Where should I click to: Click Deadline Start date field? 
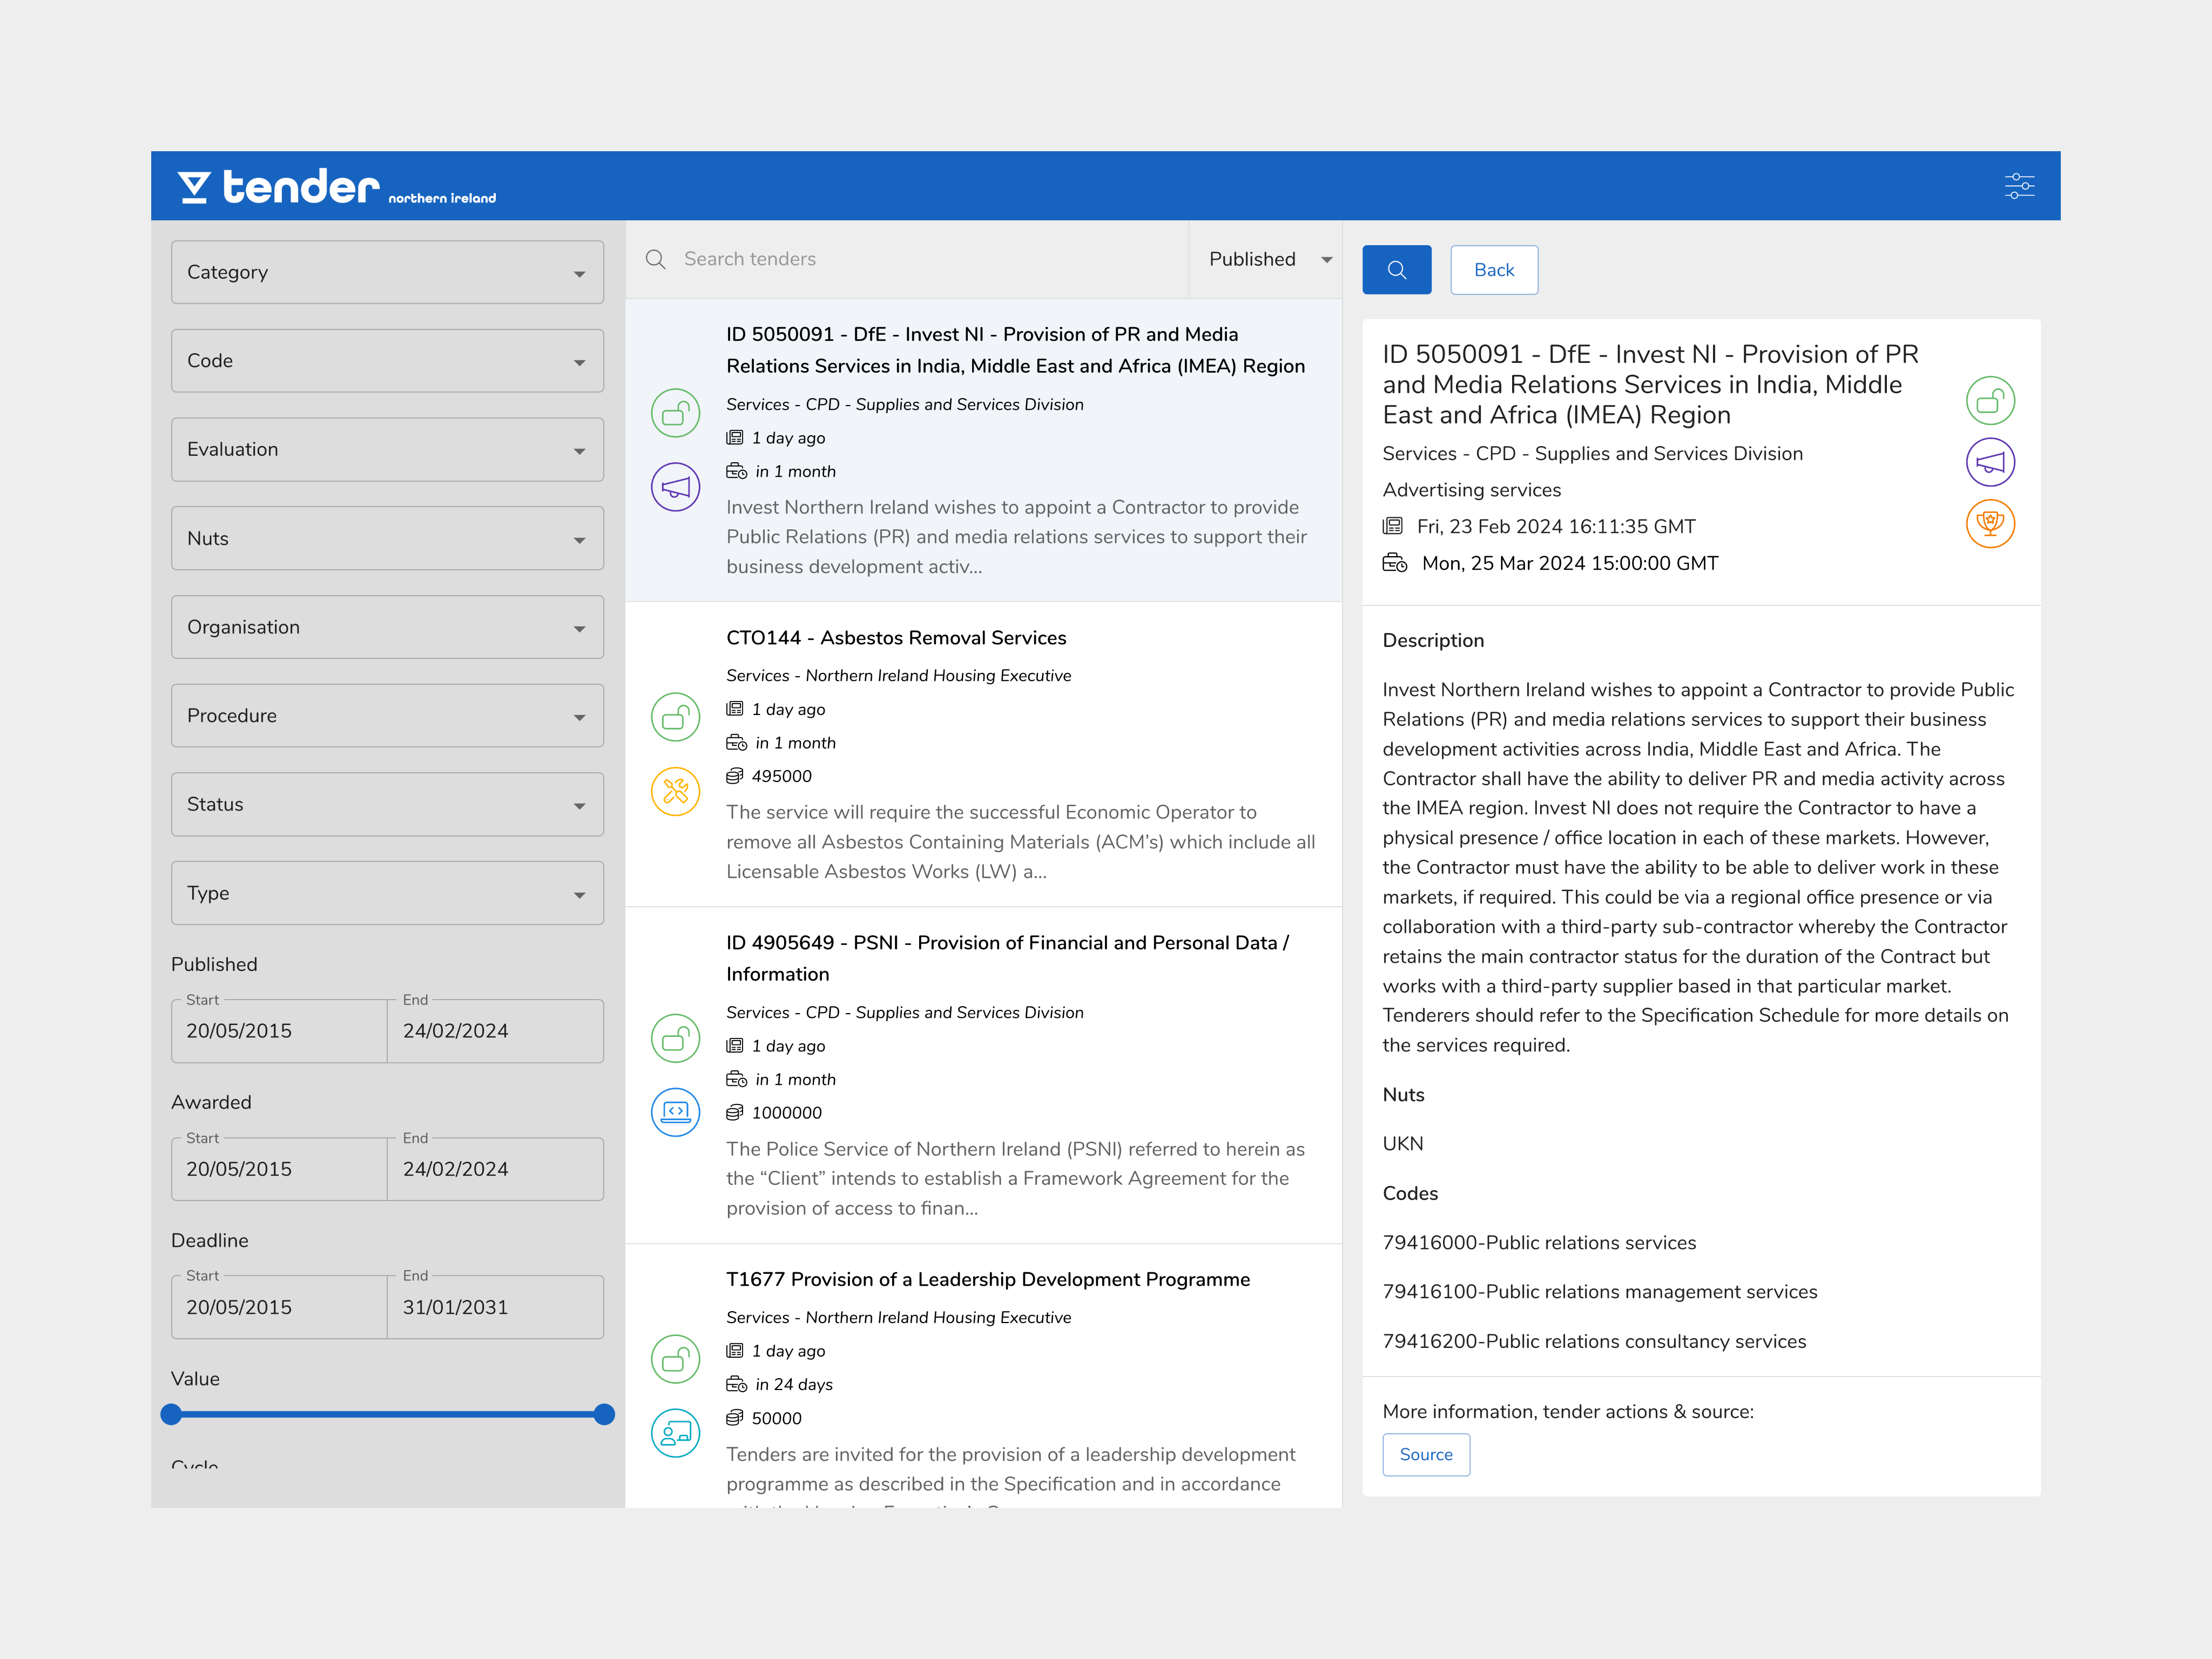pyautogui.click(x=279, y=1307)
